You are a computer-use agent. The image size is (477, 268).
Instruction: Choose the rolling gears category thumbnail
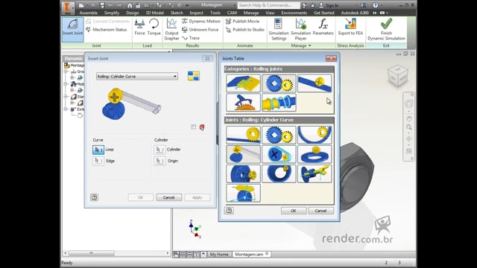pos(279,83)
